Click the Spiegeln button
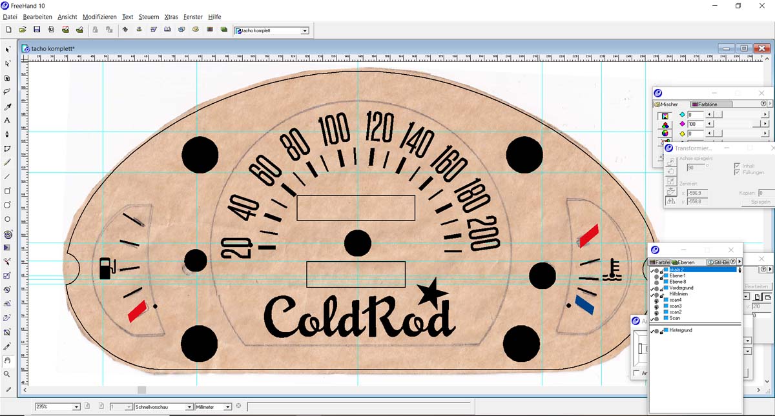 coord(760,202)
